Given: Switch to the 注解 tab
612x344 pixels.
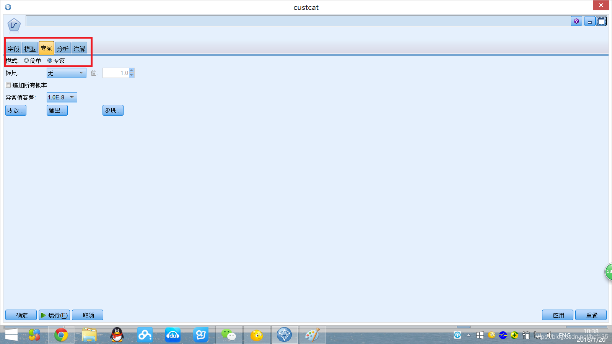Looking at the screenshot, I should (x=80, y=49).
